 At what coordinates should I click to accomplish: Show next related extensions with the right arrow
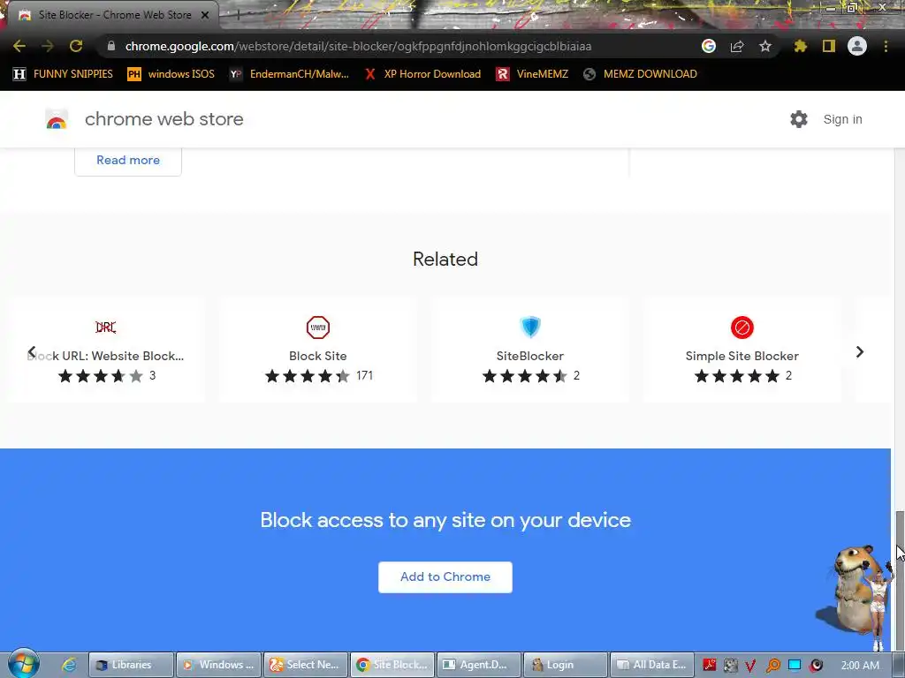(x=859, y=351)
